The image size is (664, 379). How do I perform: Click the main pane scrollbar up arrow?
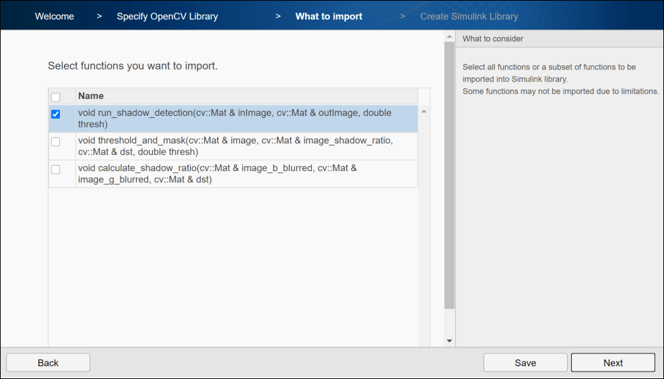click(x=450, y=36)
